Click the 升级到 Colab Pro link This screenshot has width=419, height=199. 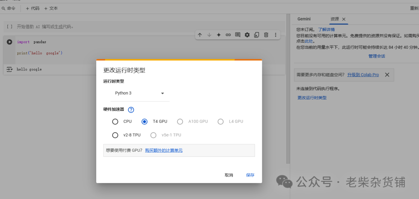pos(363,75)
